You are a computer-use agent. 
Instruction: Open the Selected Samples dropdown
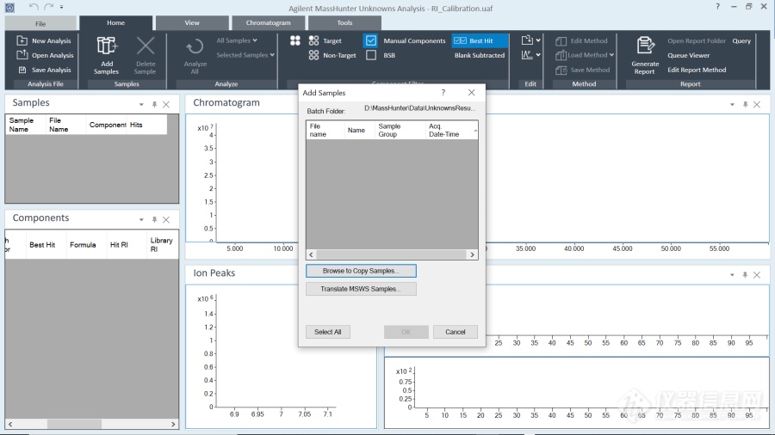pos(245,55)
